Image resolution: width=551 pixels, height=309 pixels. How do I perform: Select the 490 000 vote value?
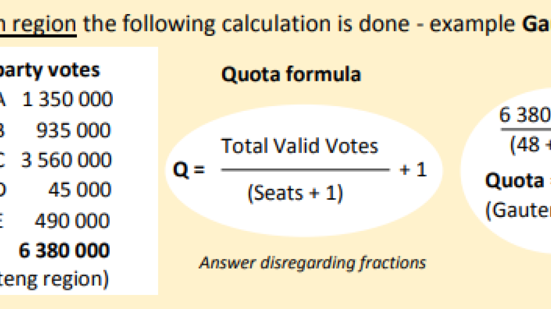click(72, 220)
